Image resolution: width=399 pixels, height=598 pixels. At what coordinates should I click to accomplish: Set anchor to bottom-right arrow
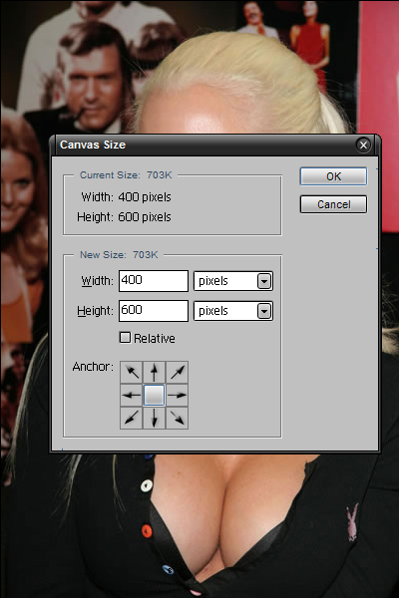177,418
